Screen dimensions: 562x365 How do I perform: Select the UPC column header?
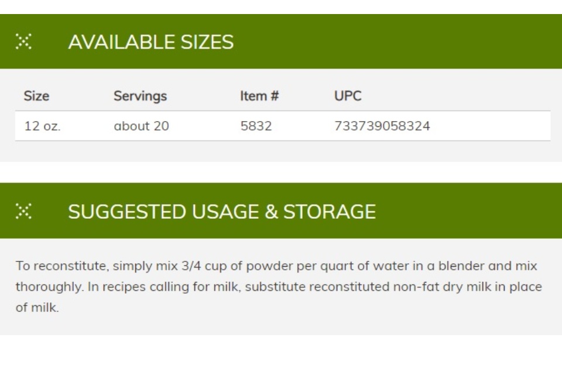[348, 96]
